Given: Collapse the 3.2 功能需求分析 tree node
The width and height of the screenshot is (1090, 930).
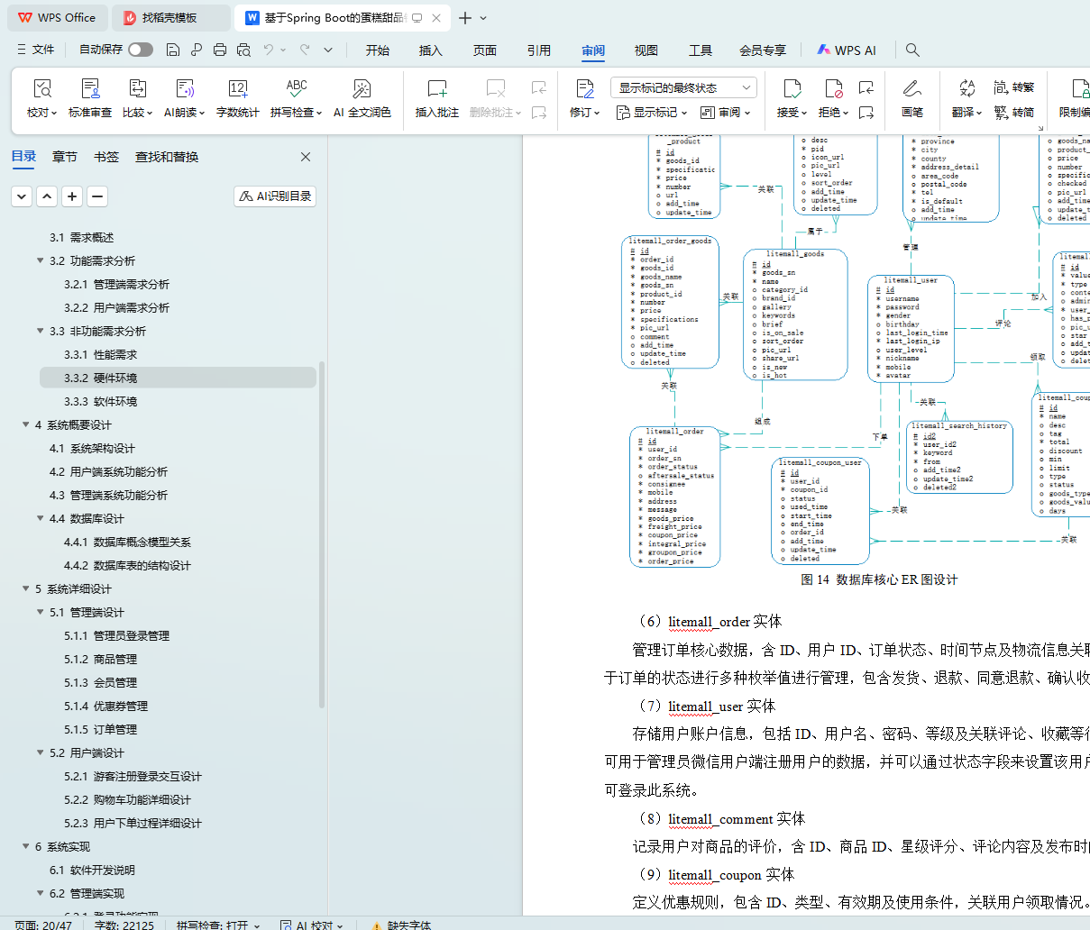Looking at the screenshot, I should pyautogui.click(x=41, y=260).
